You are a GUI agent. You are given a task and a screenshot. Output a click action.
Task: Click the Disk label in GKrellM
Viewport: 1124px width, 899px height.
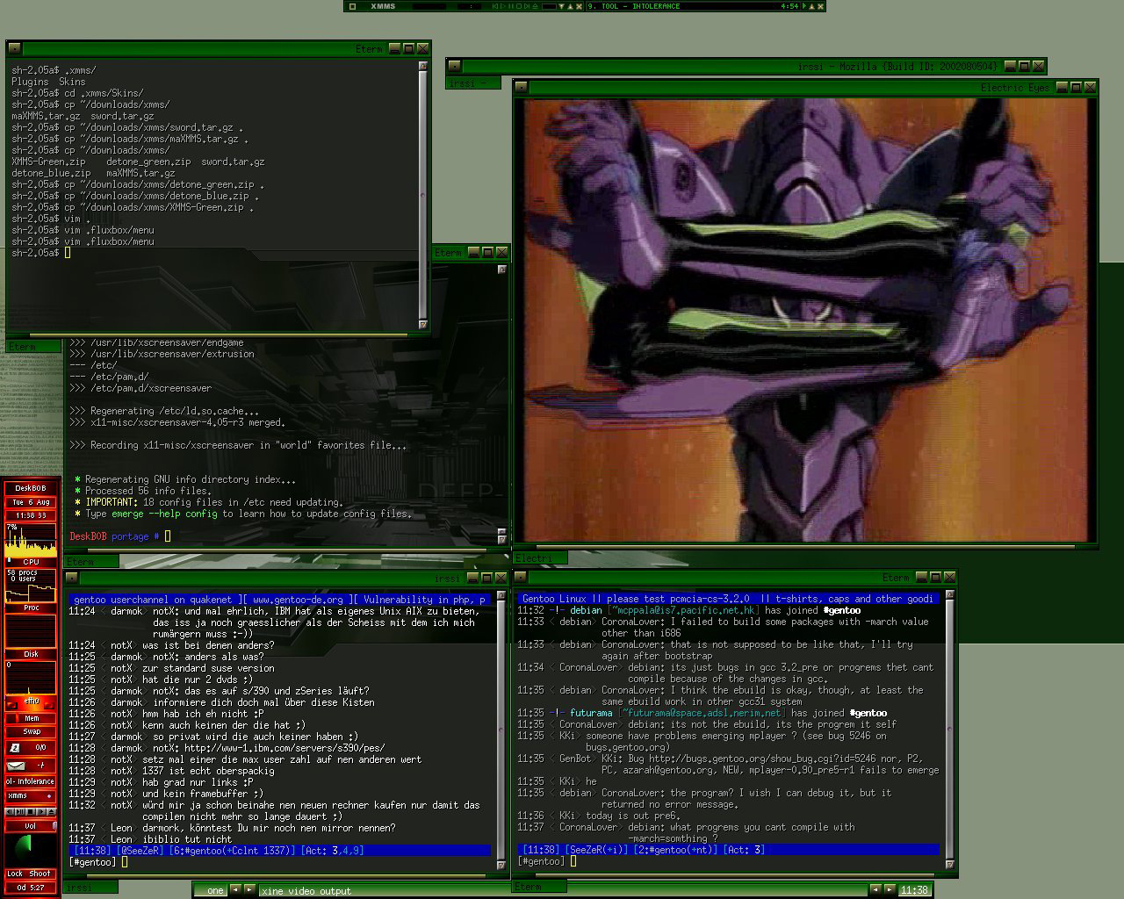pyautogui.click(x=31, y=654)
